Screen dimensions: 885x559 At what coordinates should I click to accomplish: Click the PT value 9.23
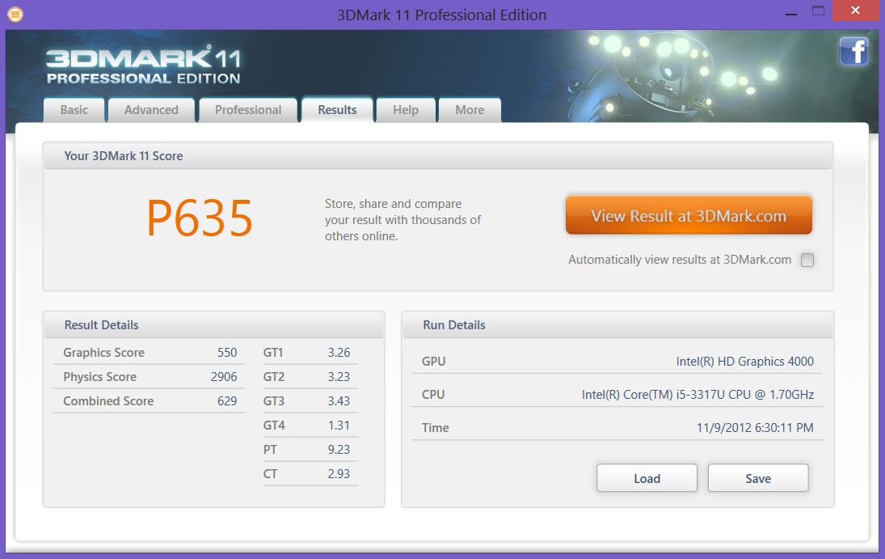[339, 450]
